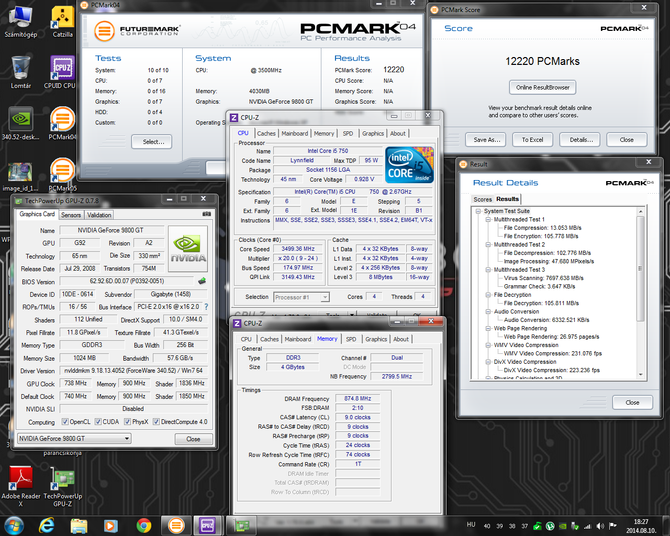Switch to Scores tab in Result Details
Image resolution: width=670 pixels, height=536 pixels.
coord(483,199)
